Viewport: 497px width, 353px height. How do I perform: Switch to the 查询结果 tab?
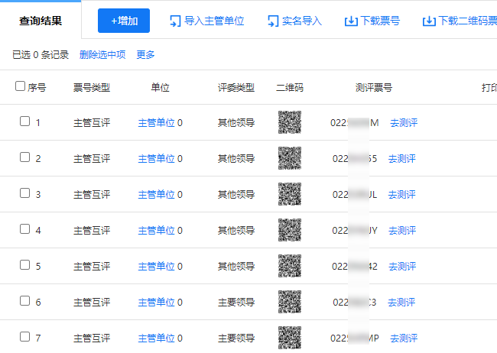coord(41,21)
